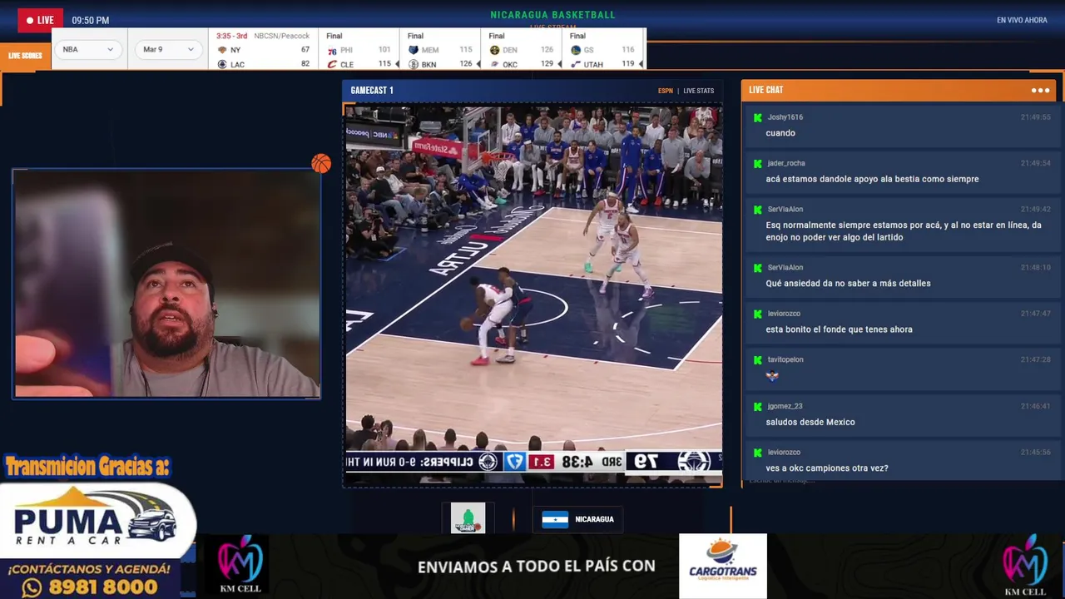Open the GS vs UTAH final score card
The image size is (1065, 599).
coord(602,50)
